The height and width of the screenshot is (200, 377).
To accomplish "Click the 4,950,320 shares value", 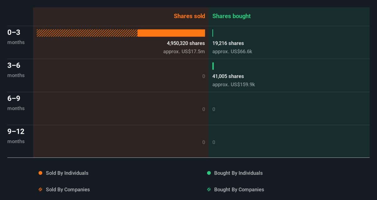I will [186, 43].
